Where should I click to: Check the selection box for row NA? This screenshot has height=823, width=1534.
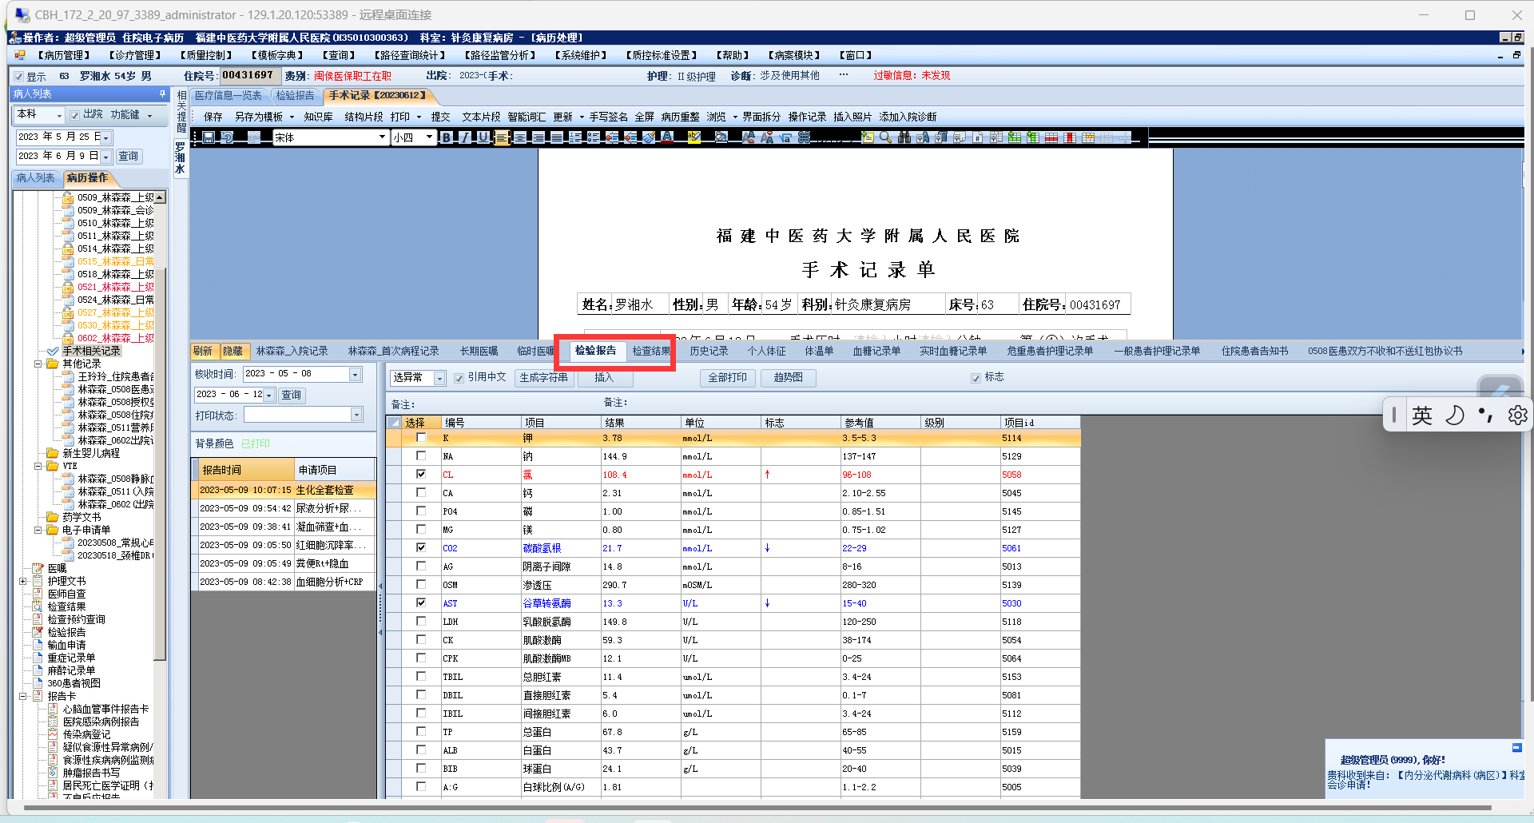coord(421,456)
